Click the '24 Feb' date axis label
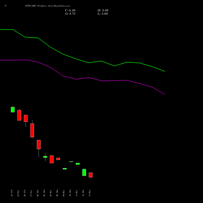 coord(12,193)
